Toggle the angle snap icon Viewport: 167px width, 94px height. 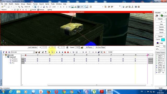click(87, 7)
